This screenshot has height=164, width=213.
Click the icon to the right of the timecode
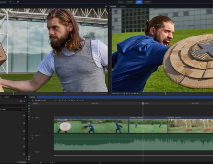click(55, 100)
